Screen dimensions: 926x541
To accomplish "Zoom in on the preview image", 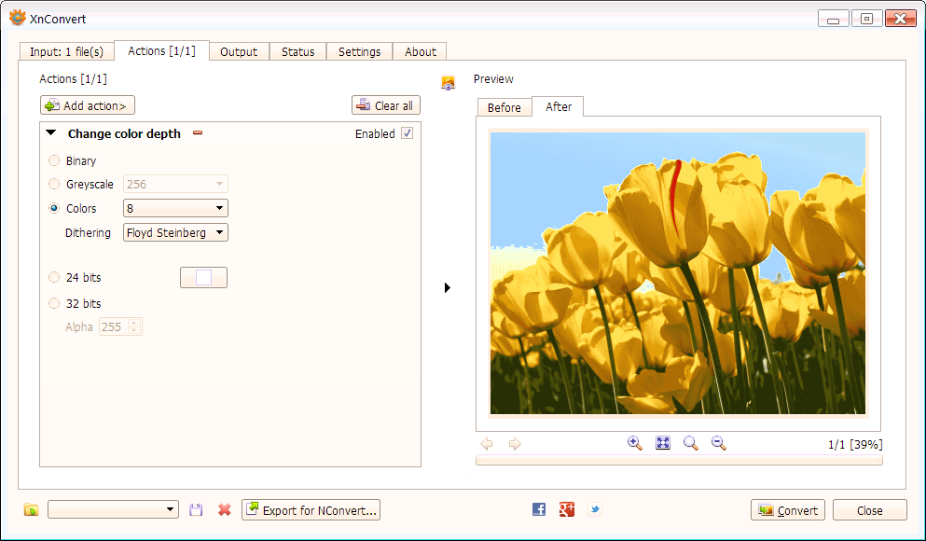I will (635, 443).
